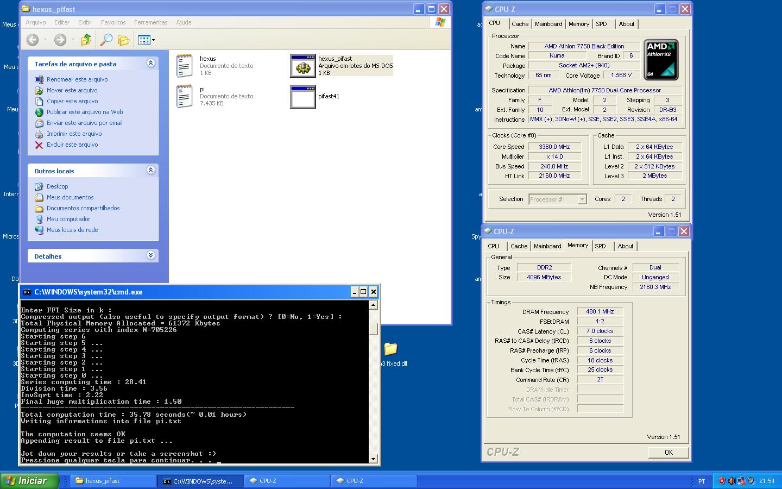Open desktop folder icon labeled fixed dll

390,349
